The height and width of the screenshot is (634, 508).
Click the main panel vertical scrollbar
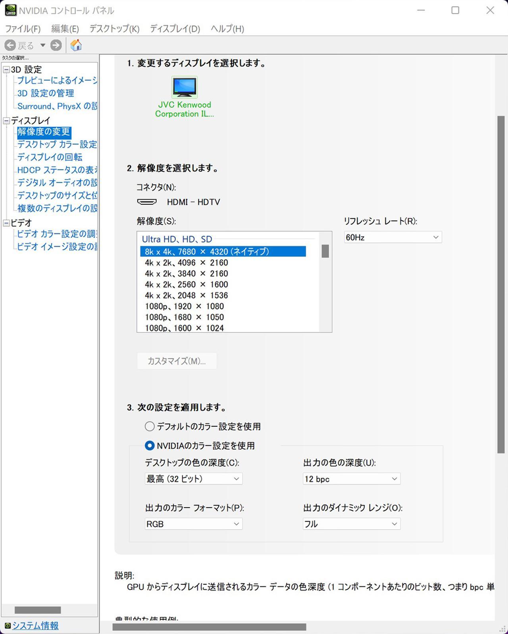click(501, 284)
